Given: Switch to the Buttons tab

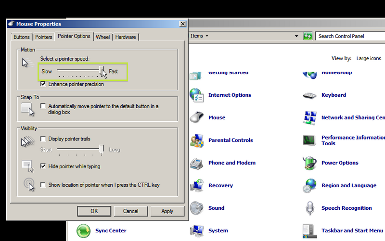Looking at the screenshot, I should [x=22, y=37].
